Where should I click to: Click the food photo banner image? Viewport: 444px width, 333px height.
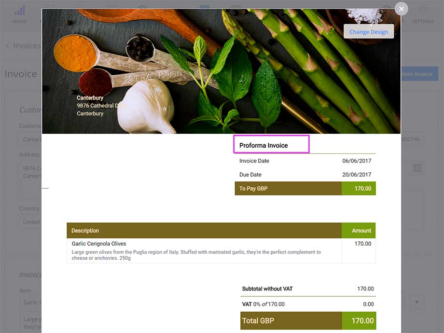pos(221,71)
